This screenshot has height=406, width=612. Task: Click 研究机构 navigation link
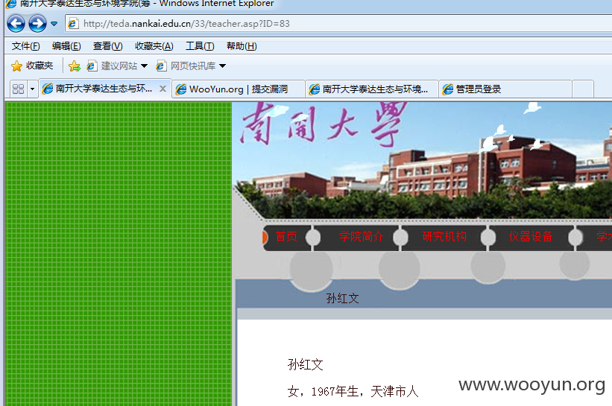point(444,236)
